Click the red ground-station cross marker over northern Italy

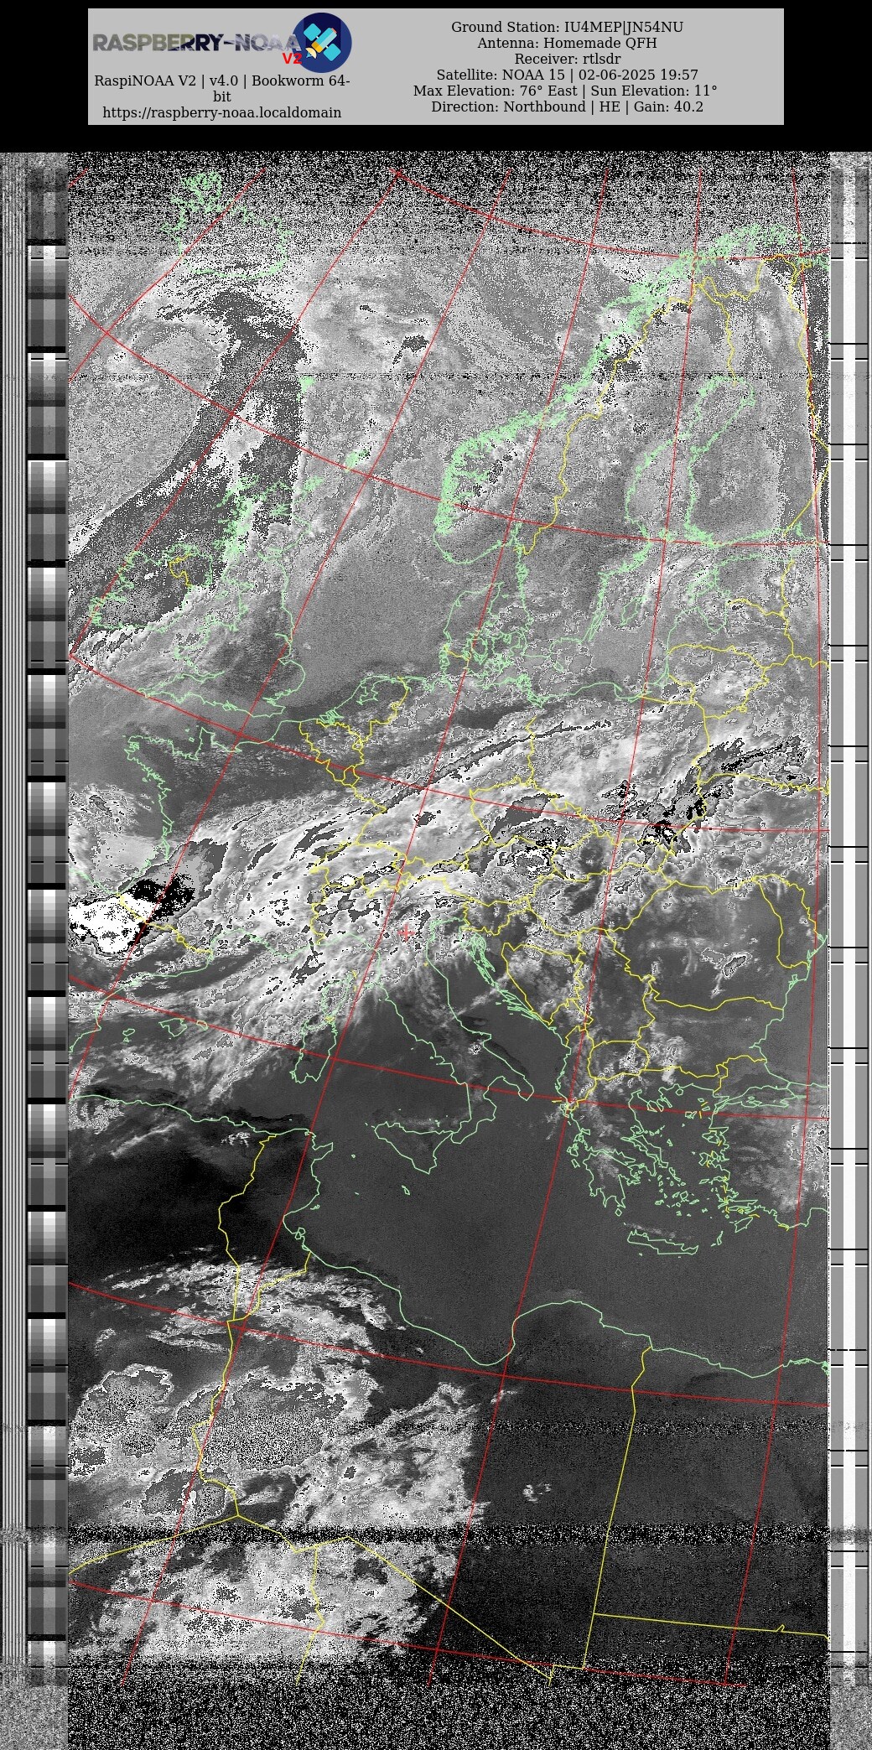[407, 932]
